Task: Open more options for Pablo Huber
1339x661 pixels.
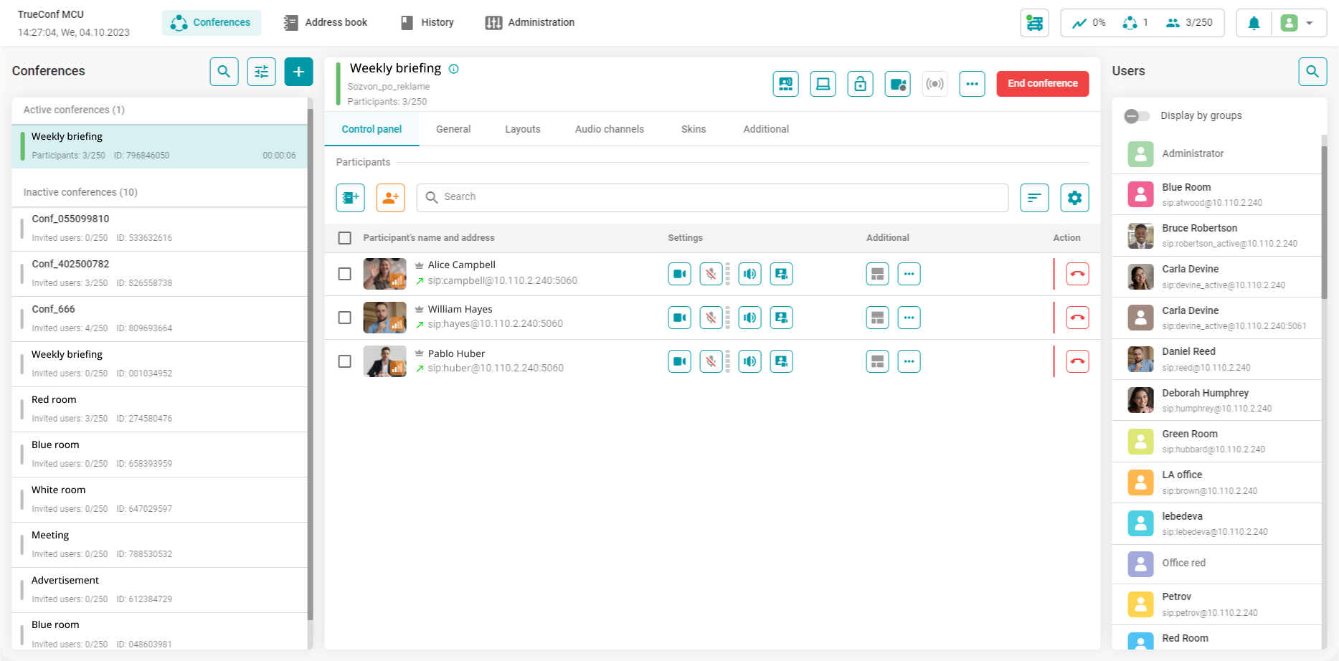Action: [909, 361]
